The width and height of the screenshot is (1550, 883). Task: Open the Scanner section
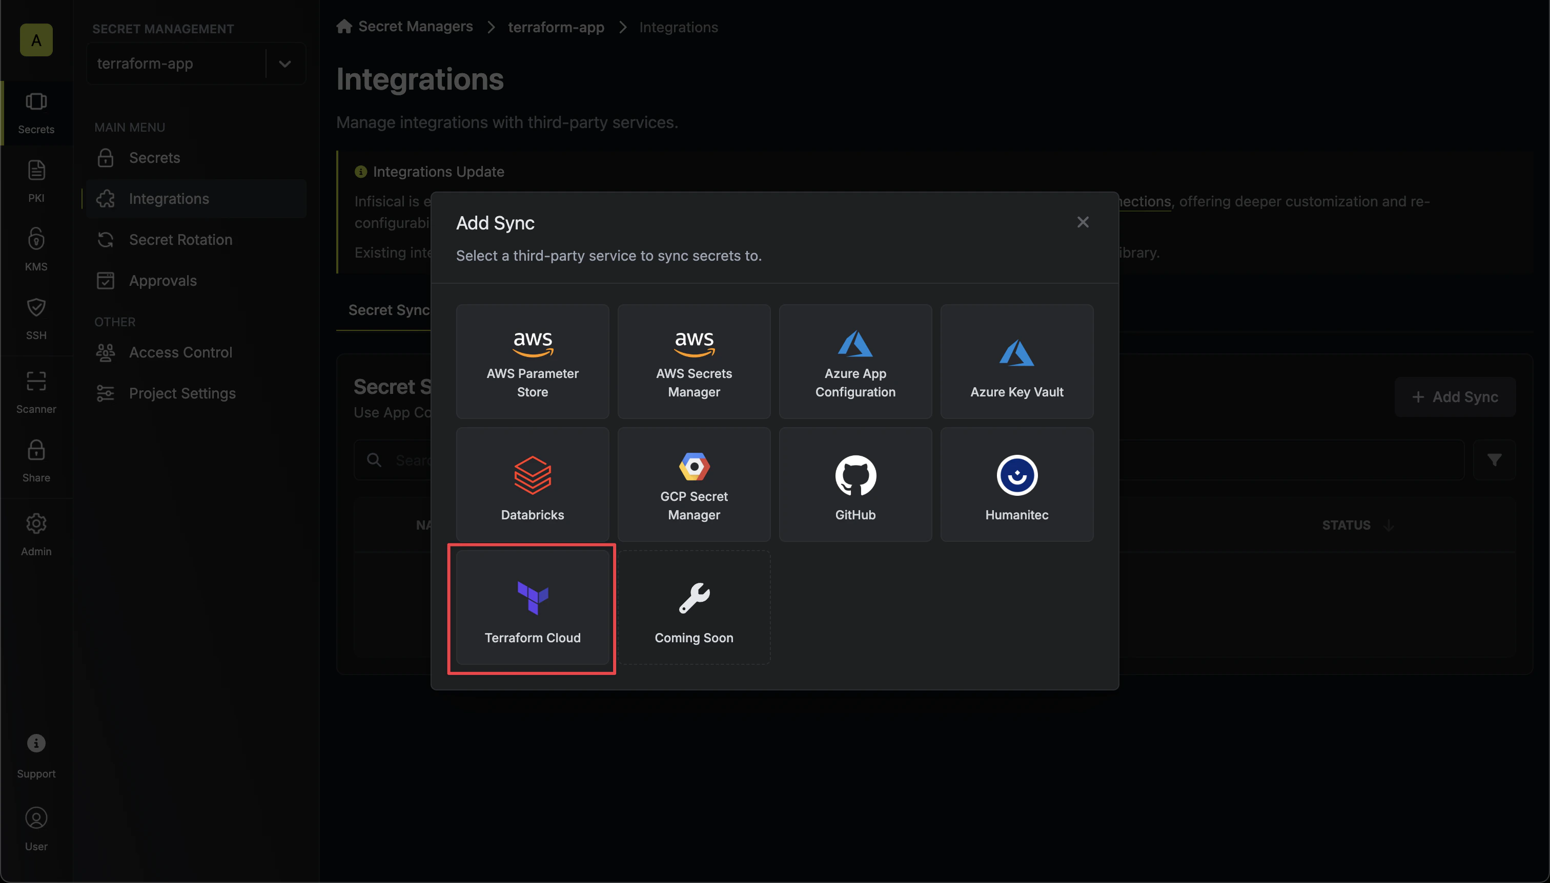pyautogui.click(x=36, y=392)
